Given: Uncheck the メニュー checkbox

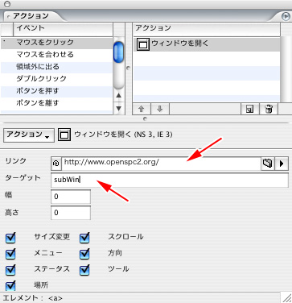Looking at the screenshot, I should point(10,254).
